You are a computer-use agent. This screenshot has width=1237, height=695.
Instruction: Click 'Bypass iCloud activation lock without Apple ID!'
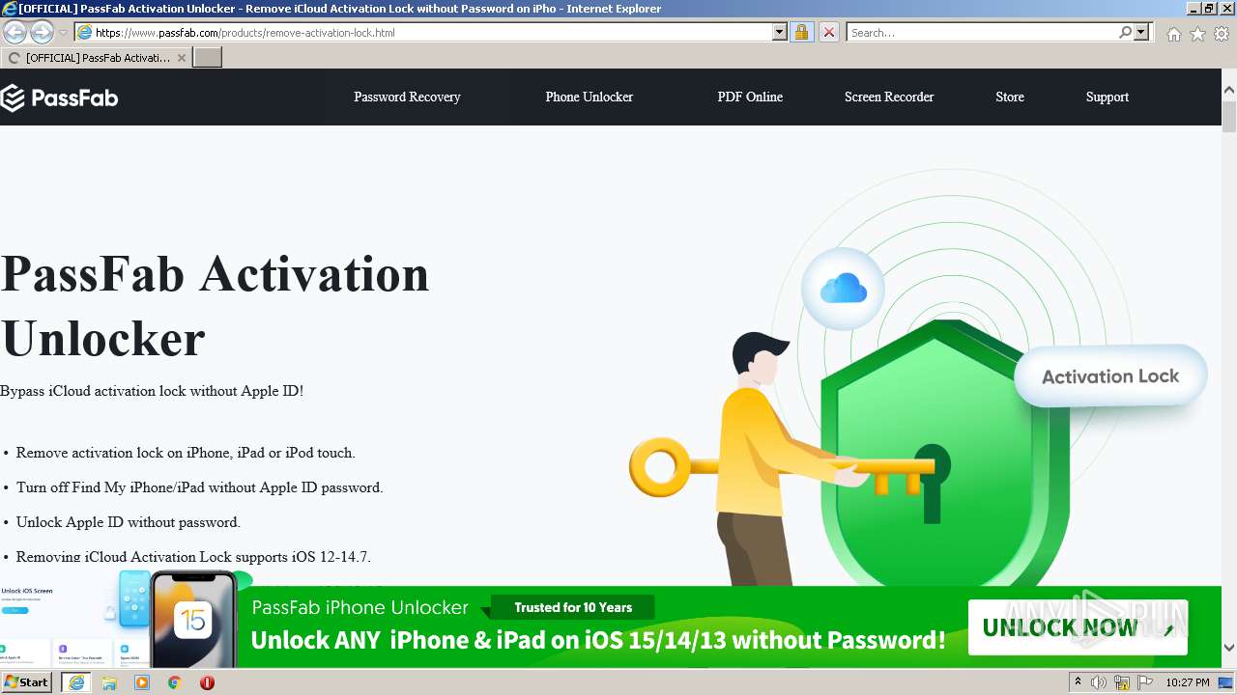[x=152, y=391]
